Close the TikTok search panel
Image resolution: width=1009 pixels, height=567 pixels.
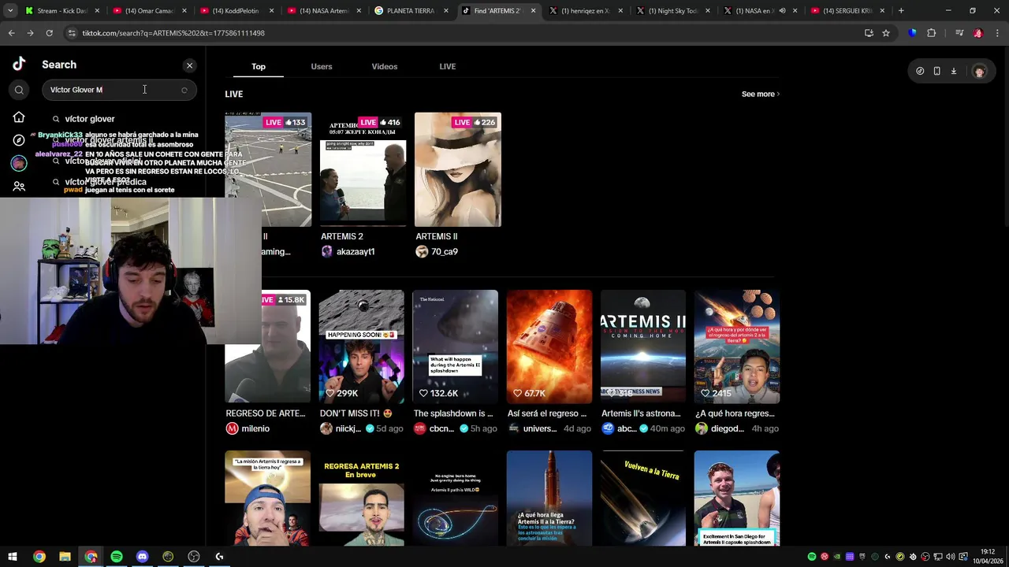(189, 65)
